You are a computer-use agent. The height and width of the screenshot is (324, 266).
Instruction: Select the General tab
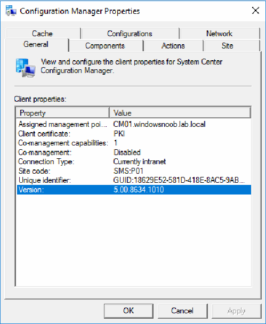click(37, 44)
